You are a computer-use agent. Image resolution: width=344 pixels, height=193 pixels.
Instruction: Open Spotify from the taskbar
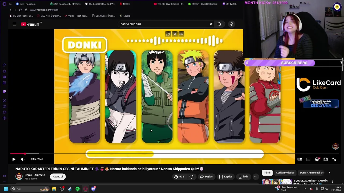point(77,189)
